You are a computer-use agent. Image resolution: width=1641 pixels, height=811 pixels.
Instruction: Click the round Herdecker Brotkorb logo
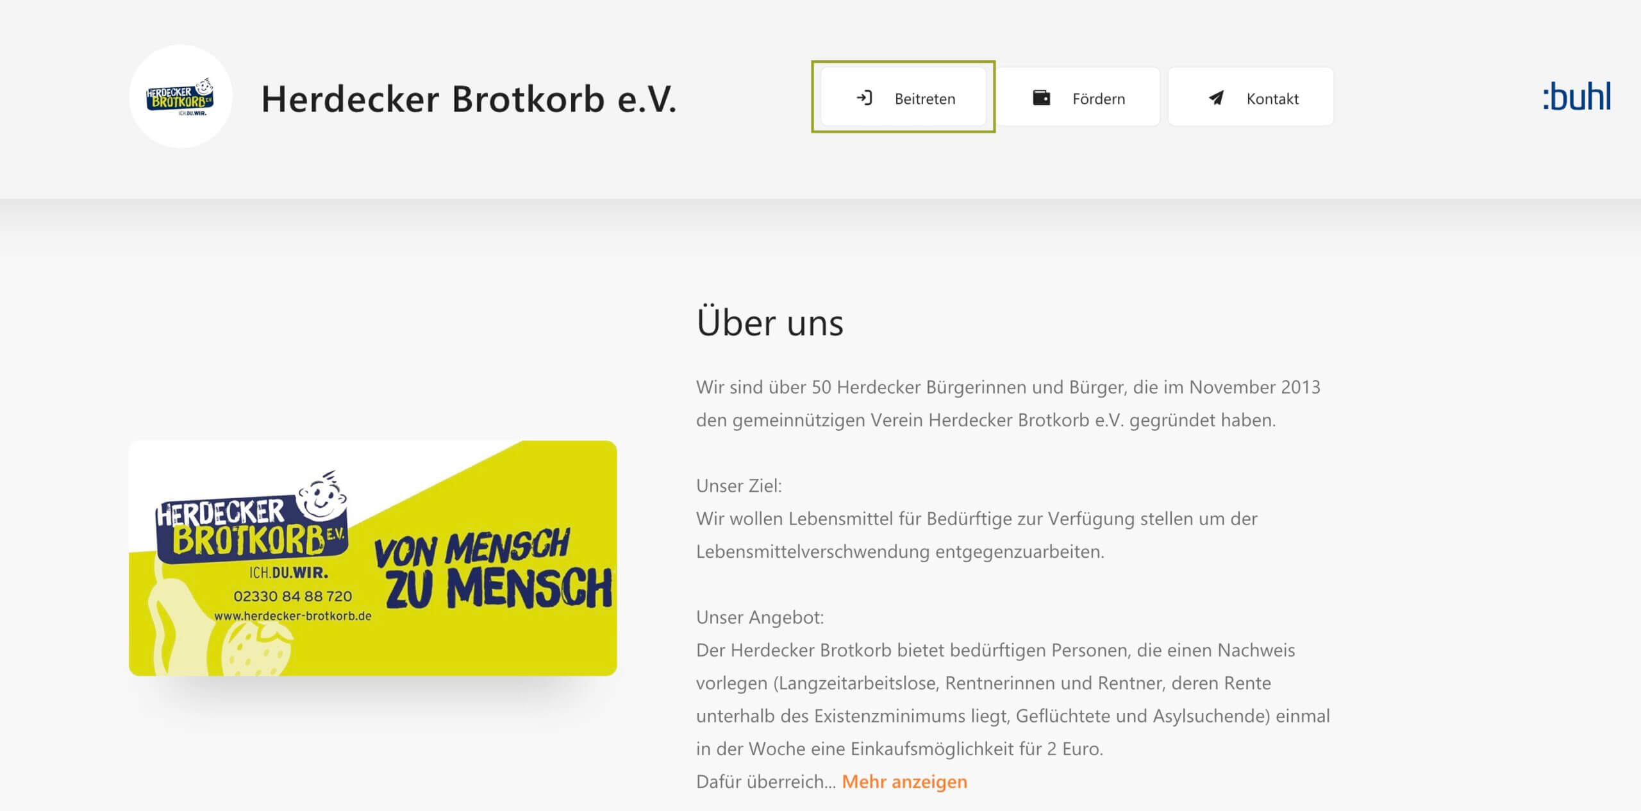(x=180, y=97)
